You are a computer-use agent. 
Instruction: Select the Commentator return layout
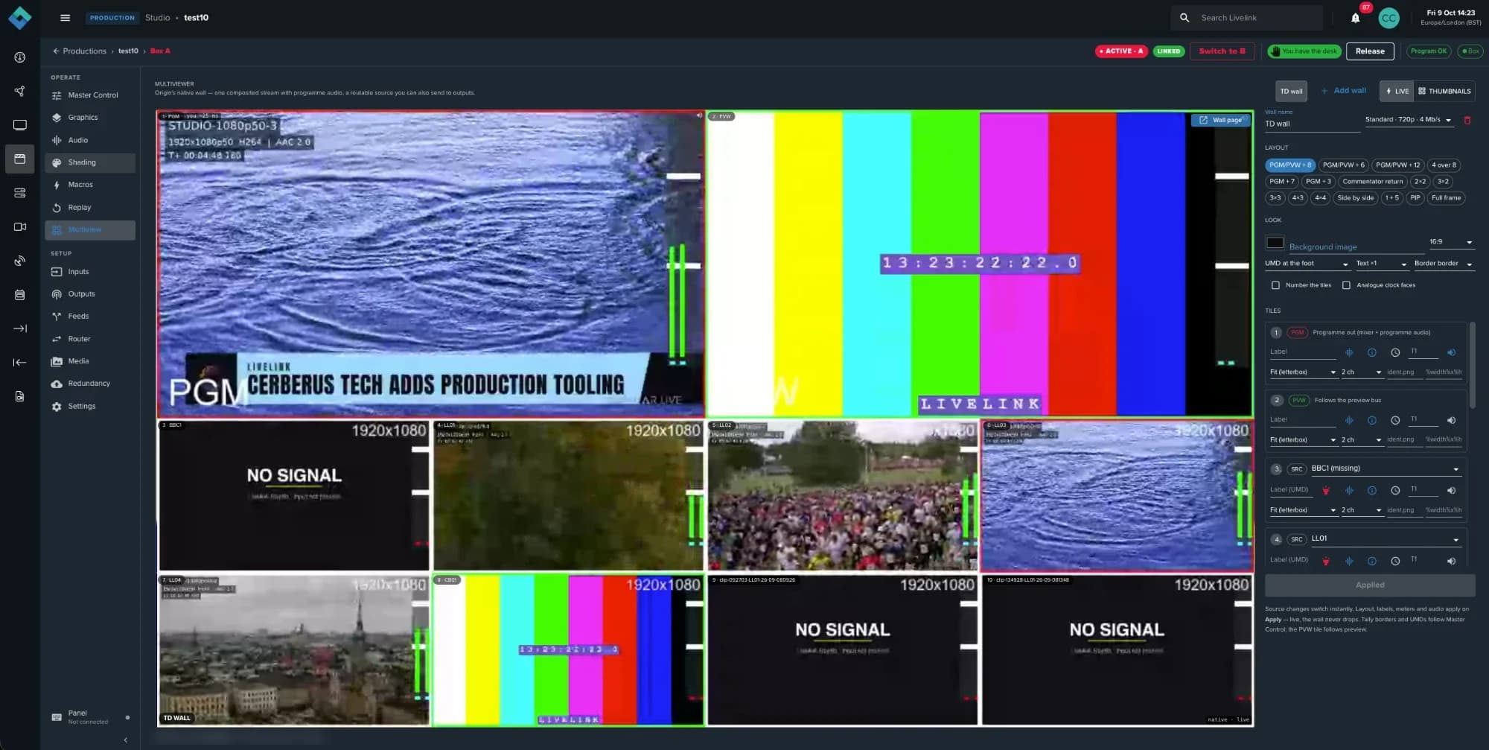[1372, 182]
